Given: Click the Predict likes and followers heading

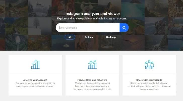Looking at the screenshot, I should pyautogui.click(x=92, y=80).
